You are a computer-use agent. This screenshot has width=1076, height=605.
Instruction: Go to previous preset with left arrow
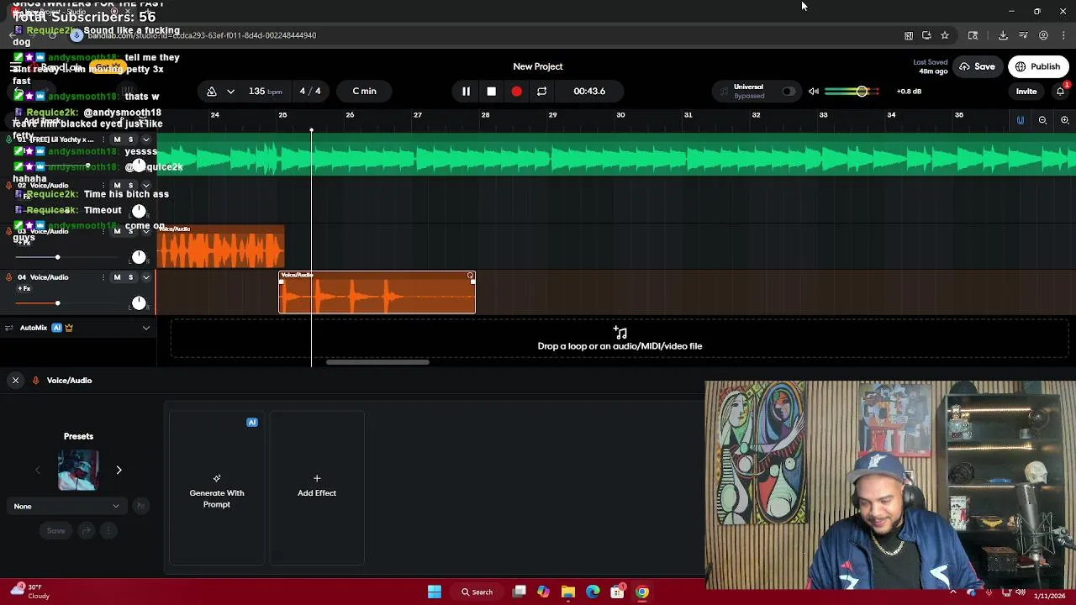point(38,471)
